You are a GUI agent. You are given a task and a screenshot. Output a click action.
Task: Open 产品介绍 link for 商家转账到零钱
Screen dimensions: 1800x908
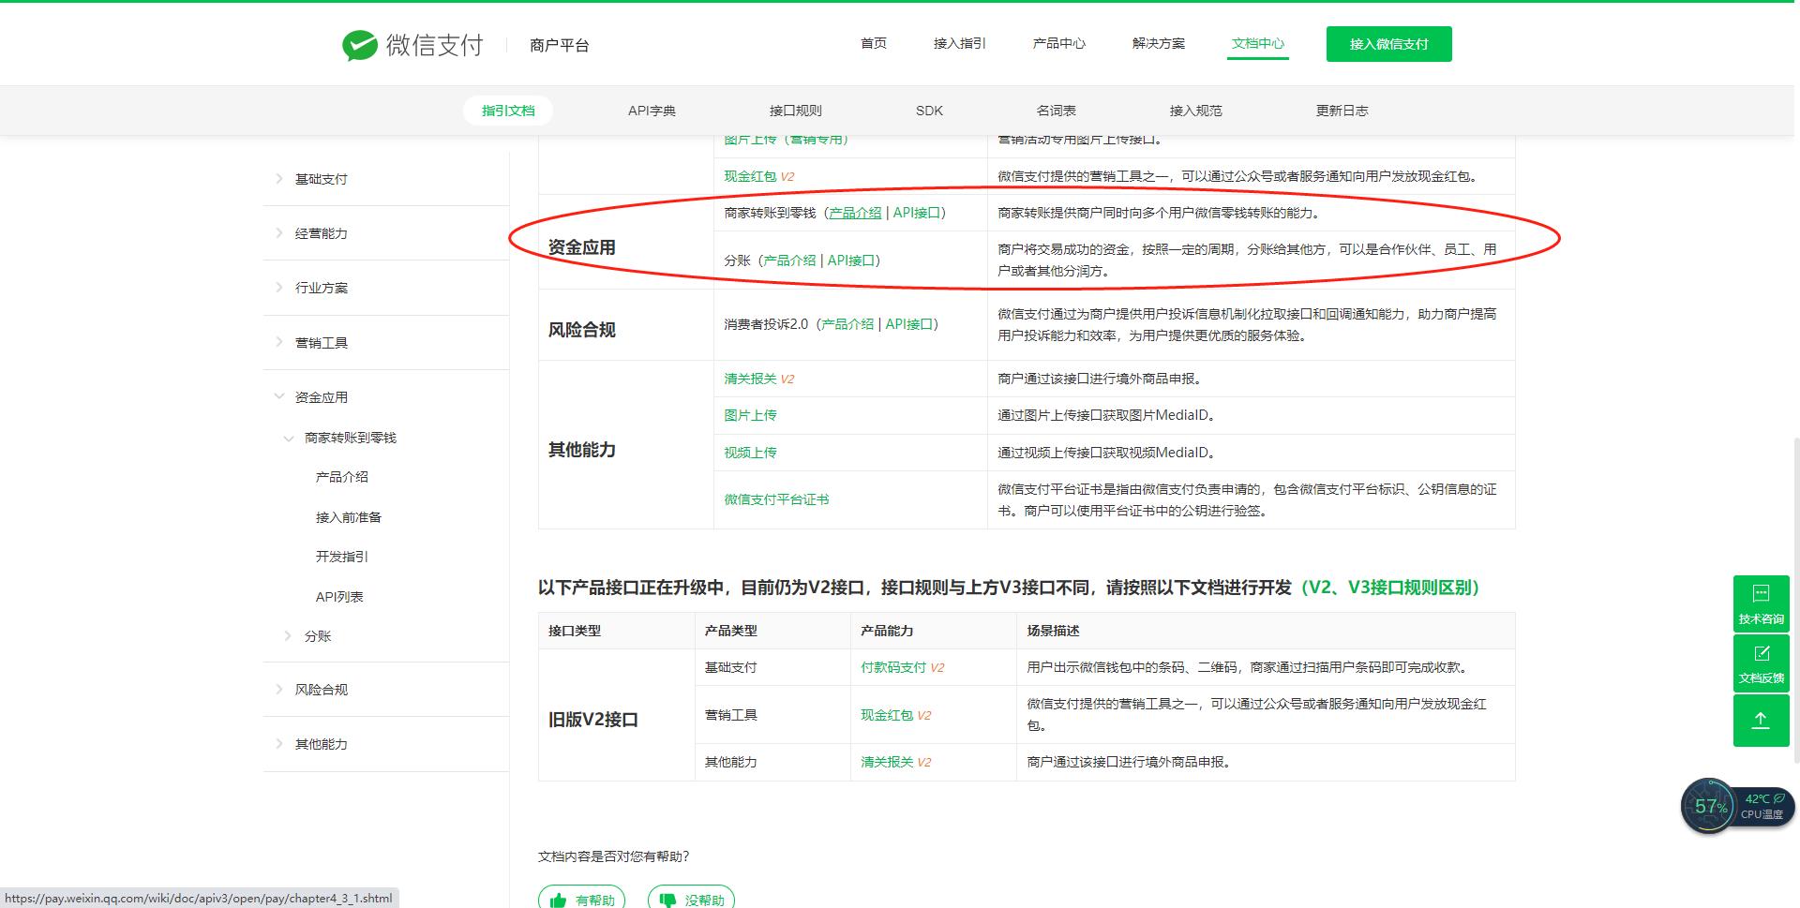point(855,213)
